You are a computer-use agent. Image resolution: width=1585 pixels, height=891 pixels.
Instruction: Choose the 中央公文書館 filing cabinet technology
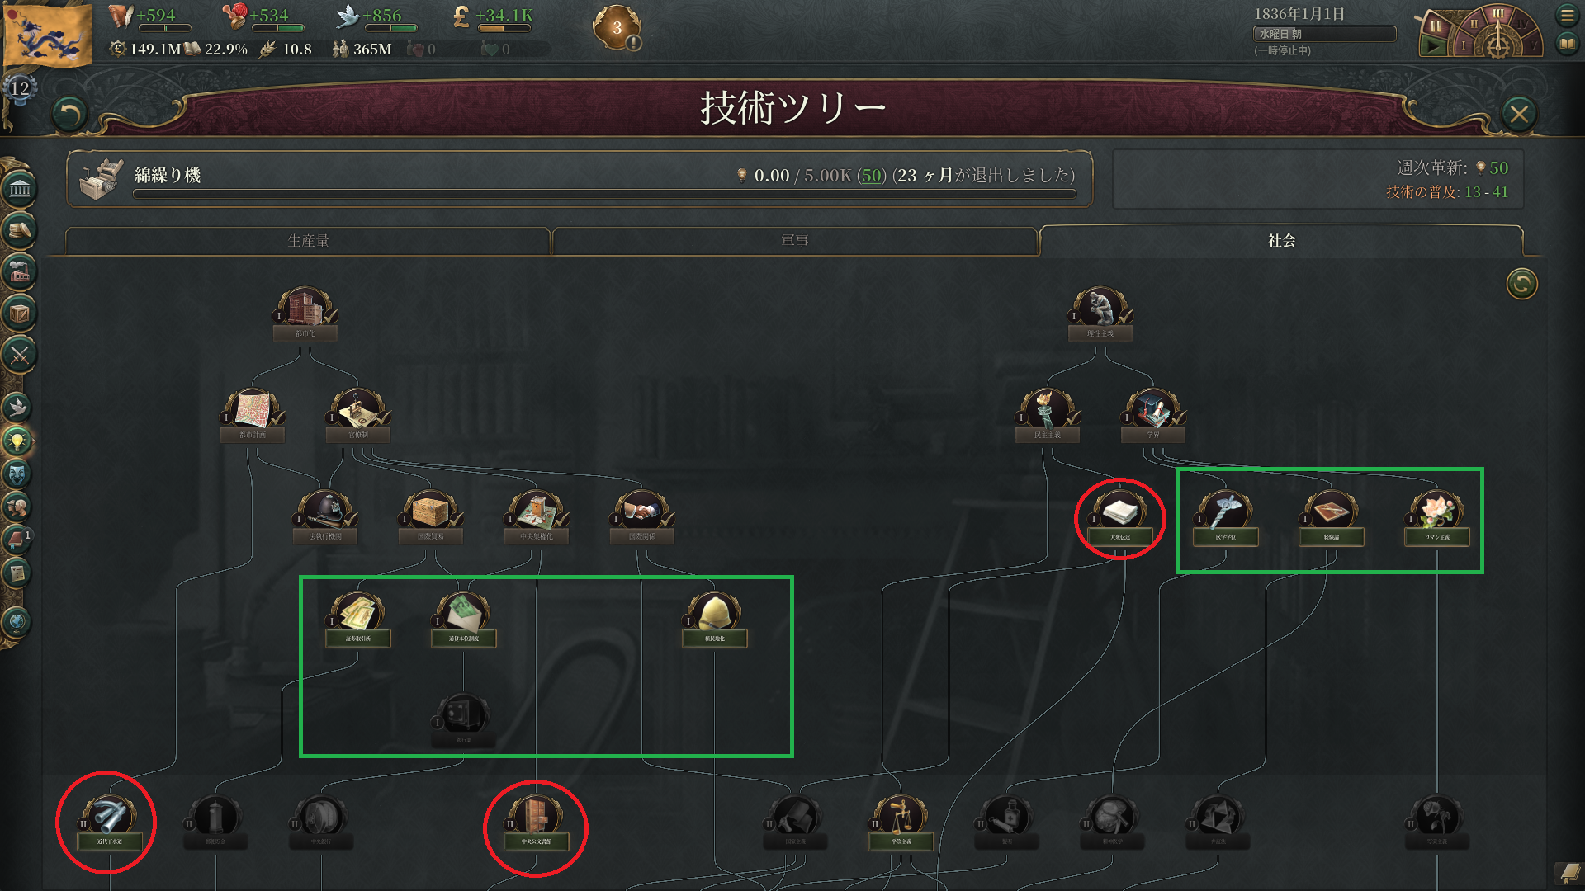click(x=536, y=823)
